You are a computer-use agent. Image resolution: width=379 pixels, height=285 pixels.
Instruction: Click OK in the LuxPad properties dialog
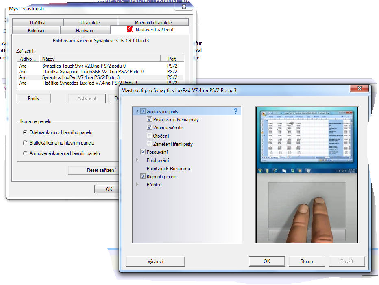coord(267,261)
